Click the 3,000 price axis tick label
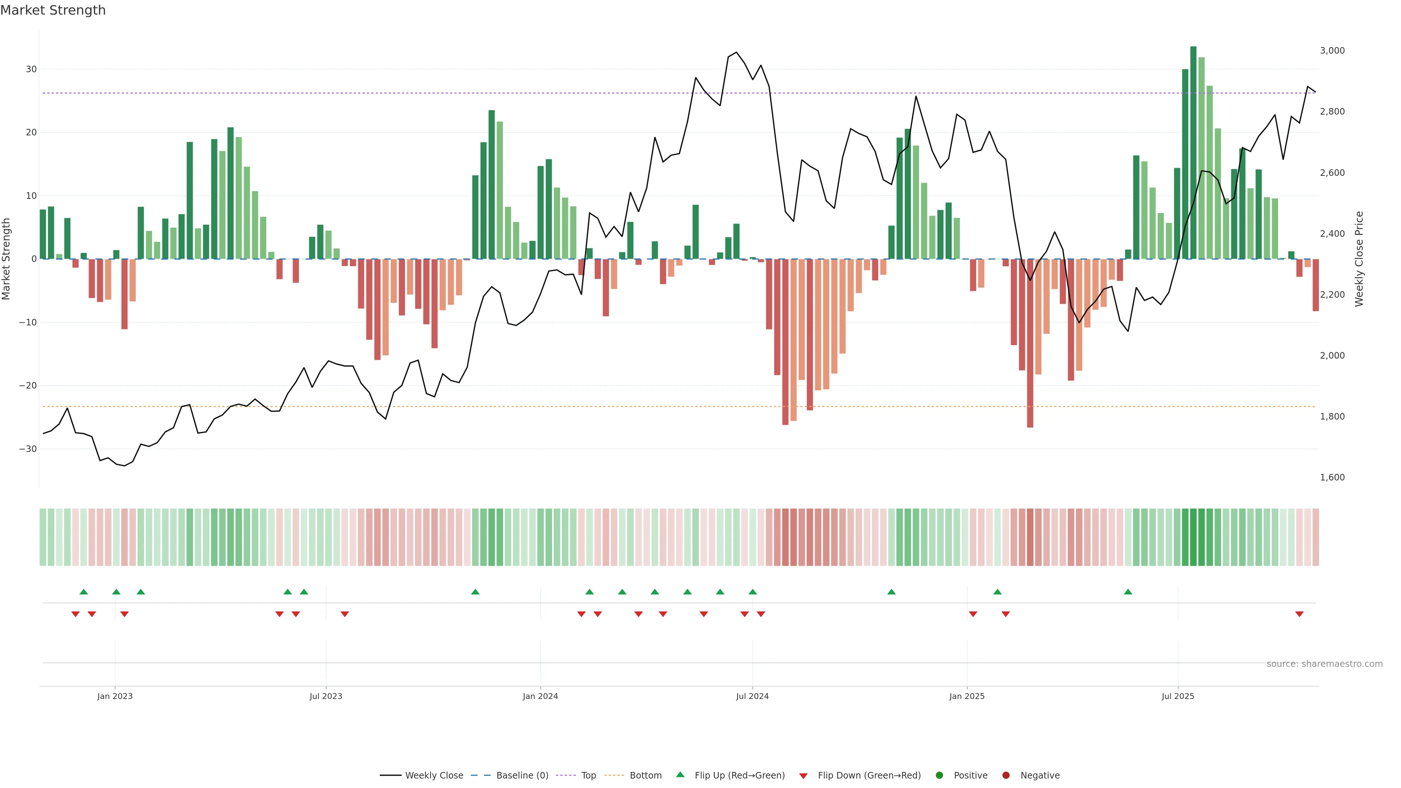This screenshot has width=1401, height=788. [1332, 51]
